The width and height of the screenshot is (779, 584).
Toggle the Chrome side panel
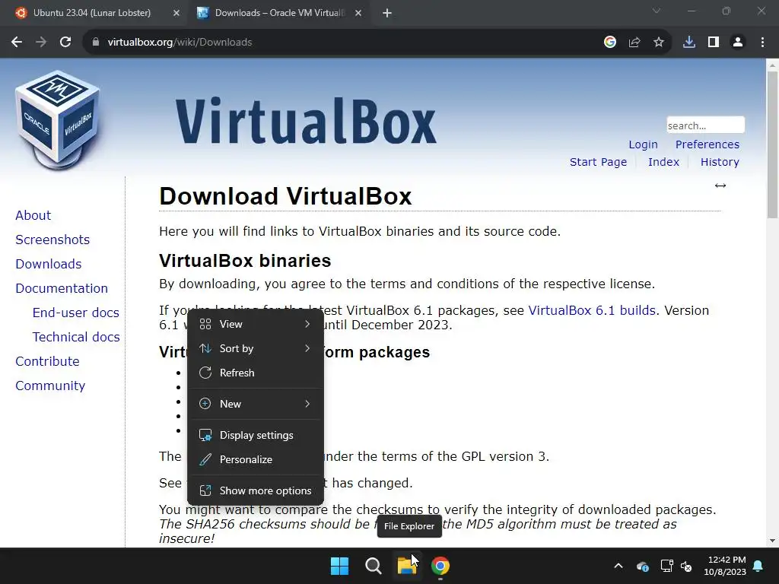click(x=714, y=43)
